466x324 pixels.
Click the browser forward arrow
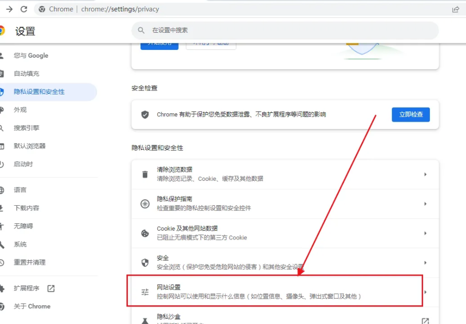click(9, 9)
